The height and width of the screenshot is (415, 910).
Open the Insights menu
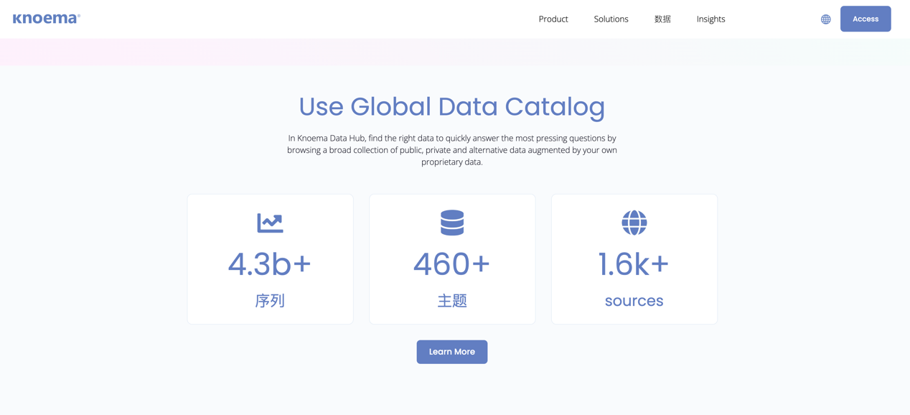pyautogui.click(x=710, y=19)
